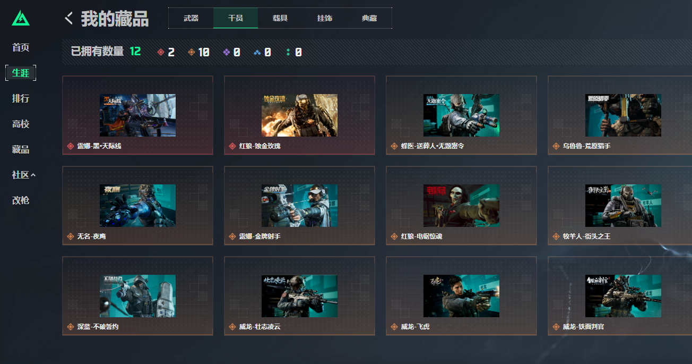Open the 露娜-金牌射手 skin thumbnail

pos(299,206)
